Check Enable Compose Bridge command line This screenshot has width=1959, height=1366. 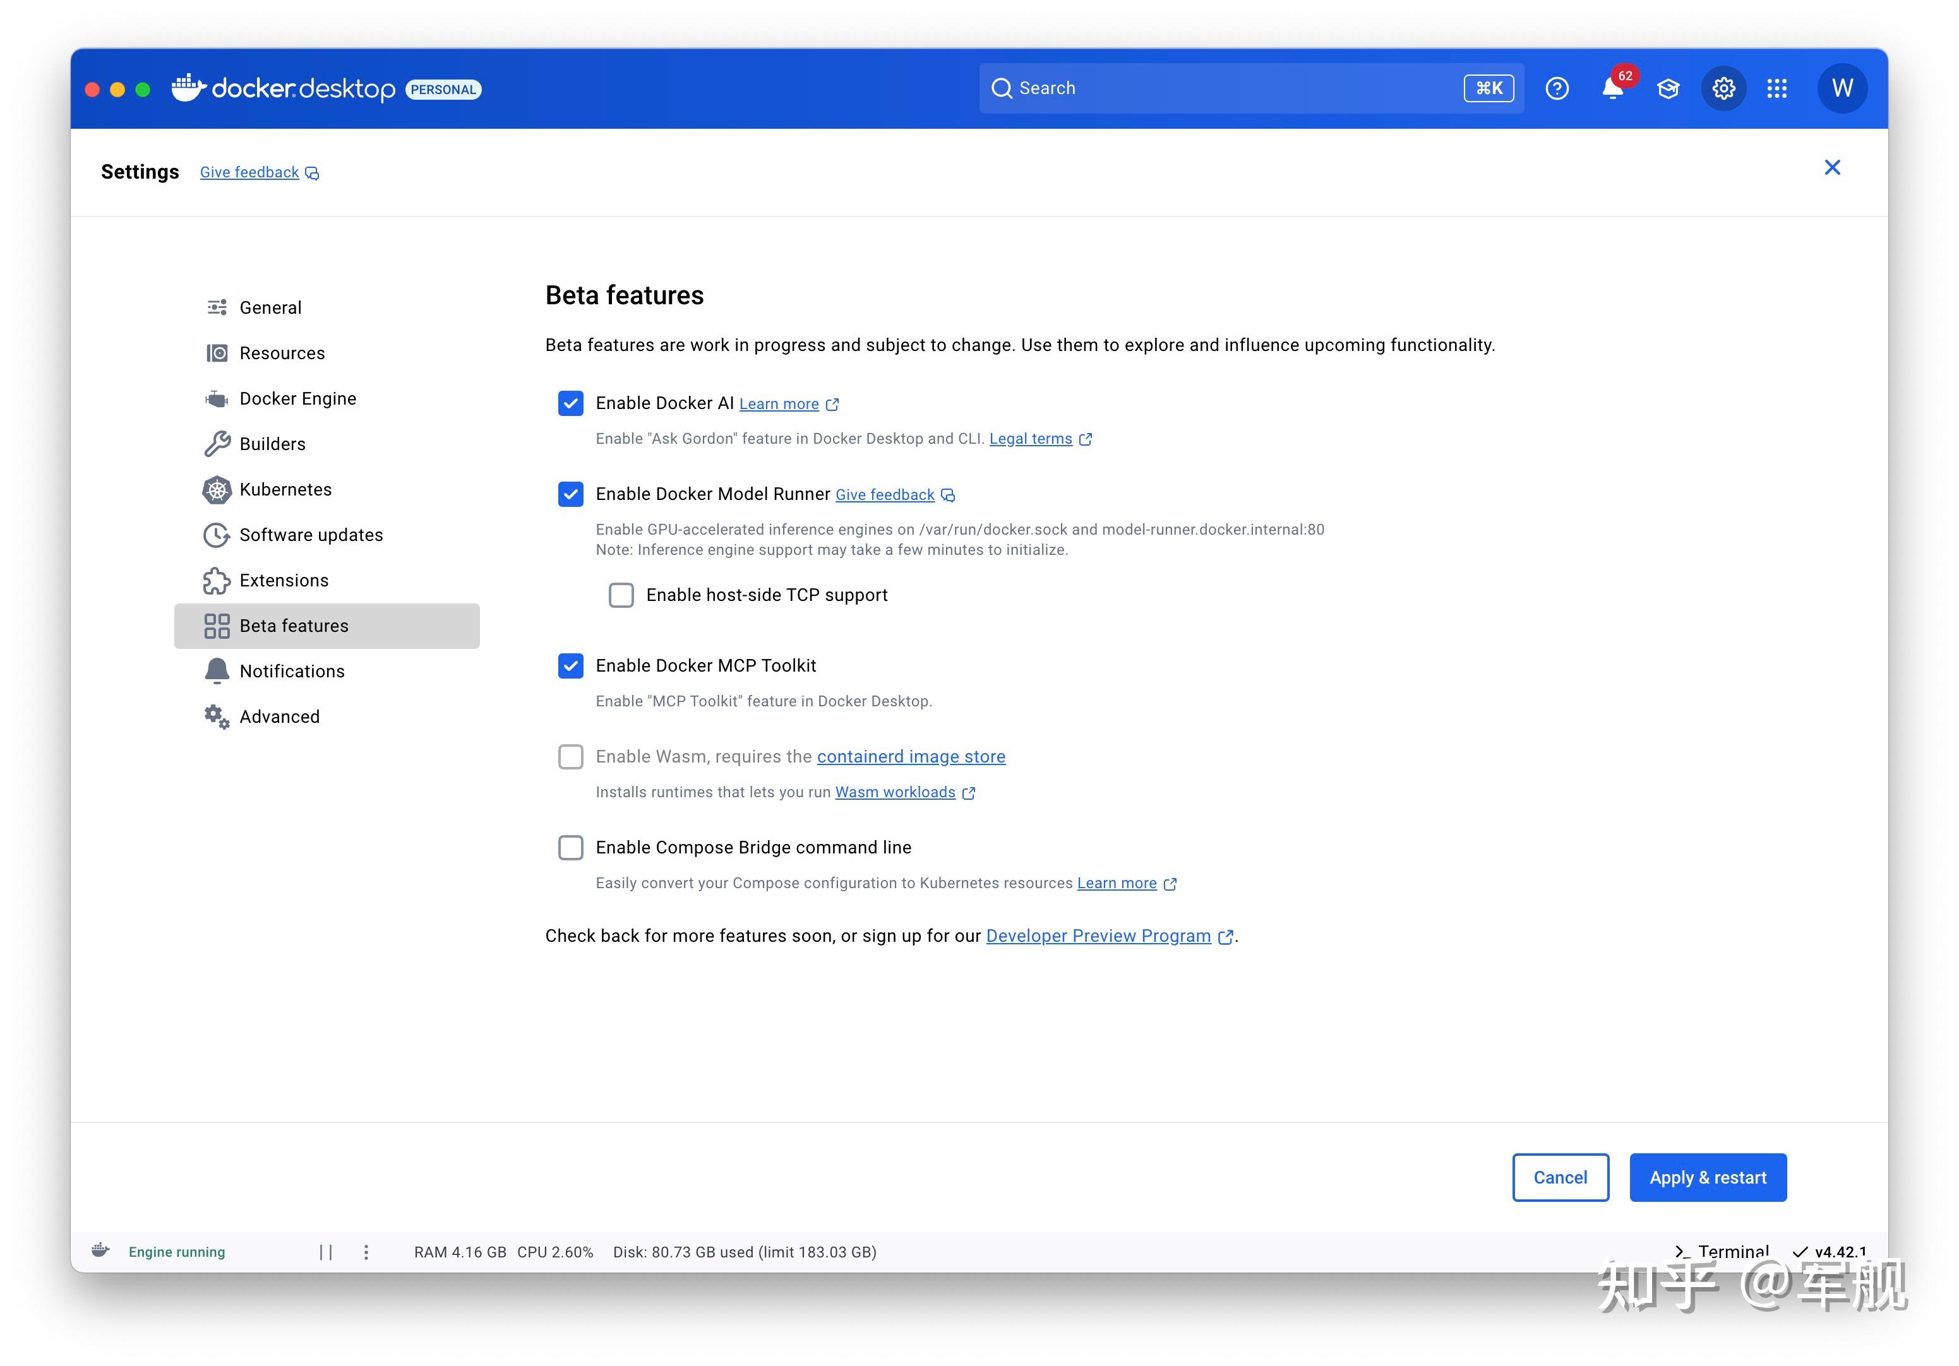pyautogui.click(x=571, y=848)
